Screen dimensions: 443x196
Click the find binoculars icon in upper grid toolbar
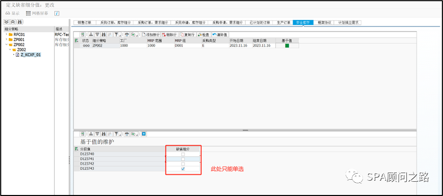[103, 35]
